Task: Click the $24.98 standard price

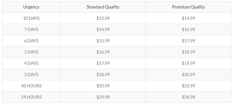Action: pyautogui.click(x=103, y=97)
